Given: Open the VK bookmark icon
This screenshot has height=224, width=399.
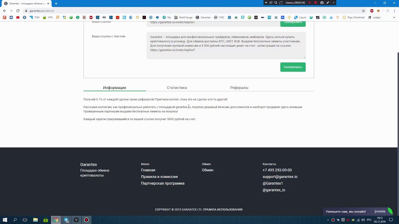Looking at the screenshot, I should tap(11, 17).
